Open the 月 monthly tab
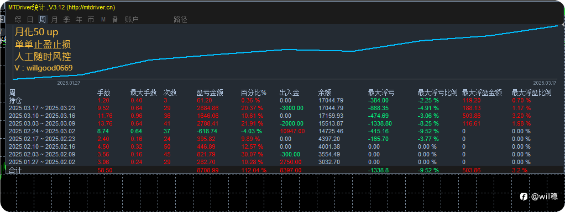 point(54,19)
